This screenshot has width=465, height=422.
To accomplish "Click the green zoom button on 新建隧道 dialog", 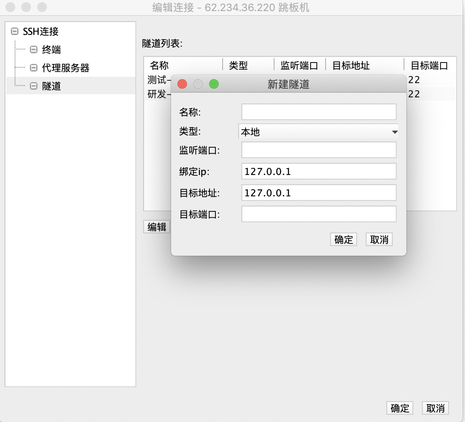I will pos(214,84).
